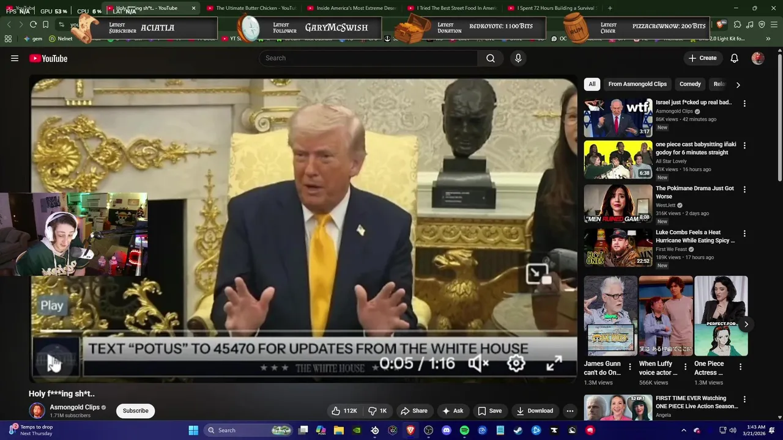Screen dimensions: 783x440
Task: Open the account avatar menu
Action: coord(758,58)
